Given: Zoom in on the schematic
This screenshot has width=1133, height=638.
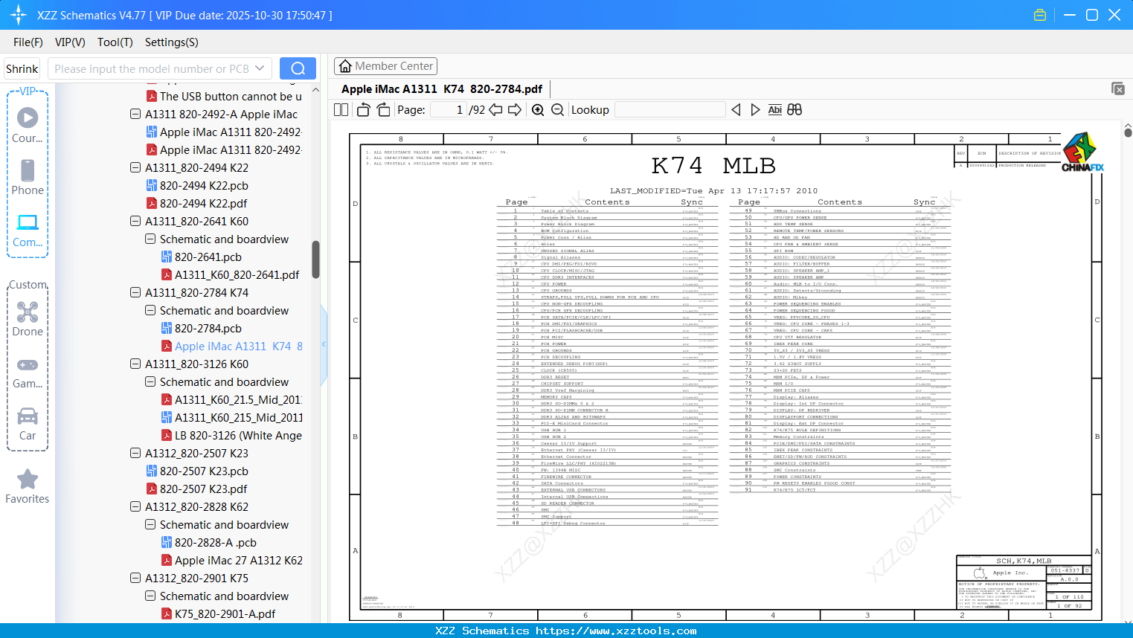Looking at the screenshot, I should [x=538, y=110].
